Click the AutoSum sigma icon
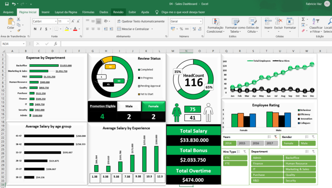The width and height of the screenshot is (332, 188). click(x=303, y=19)
